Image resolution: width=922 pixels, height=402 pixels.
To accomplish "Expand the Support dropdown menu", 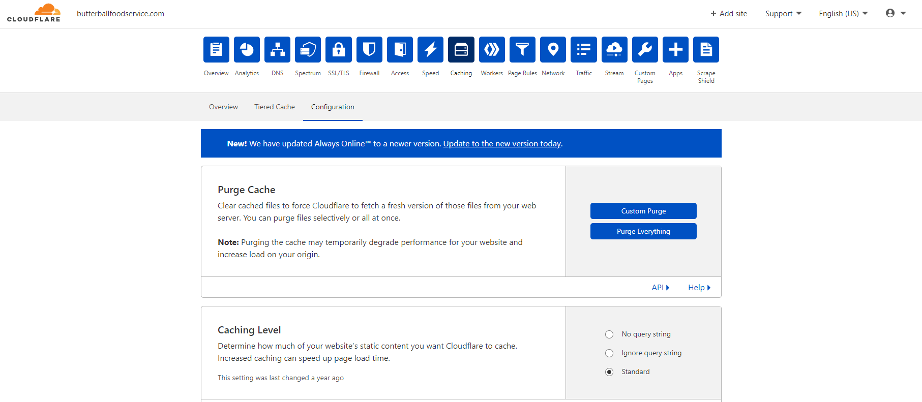I will [x=783, y=14].
